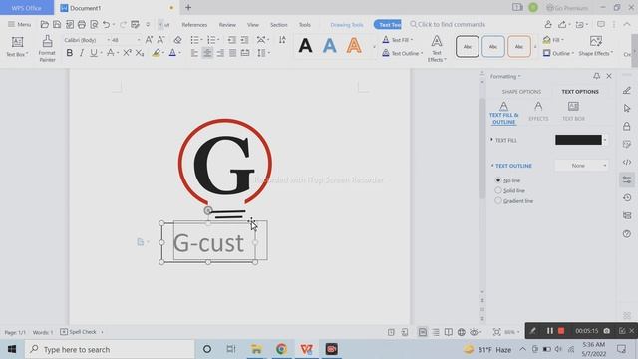
Task: Collapse the TEXT OUTLINE section
Action: point(511,166)
